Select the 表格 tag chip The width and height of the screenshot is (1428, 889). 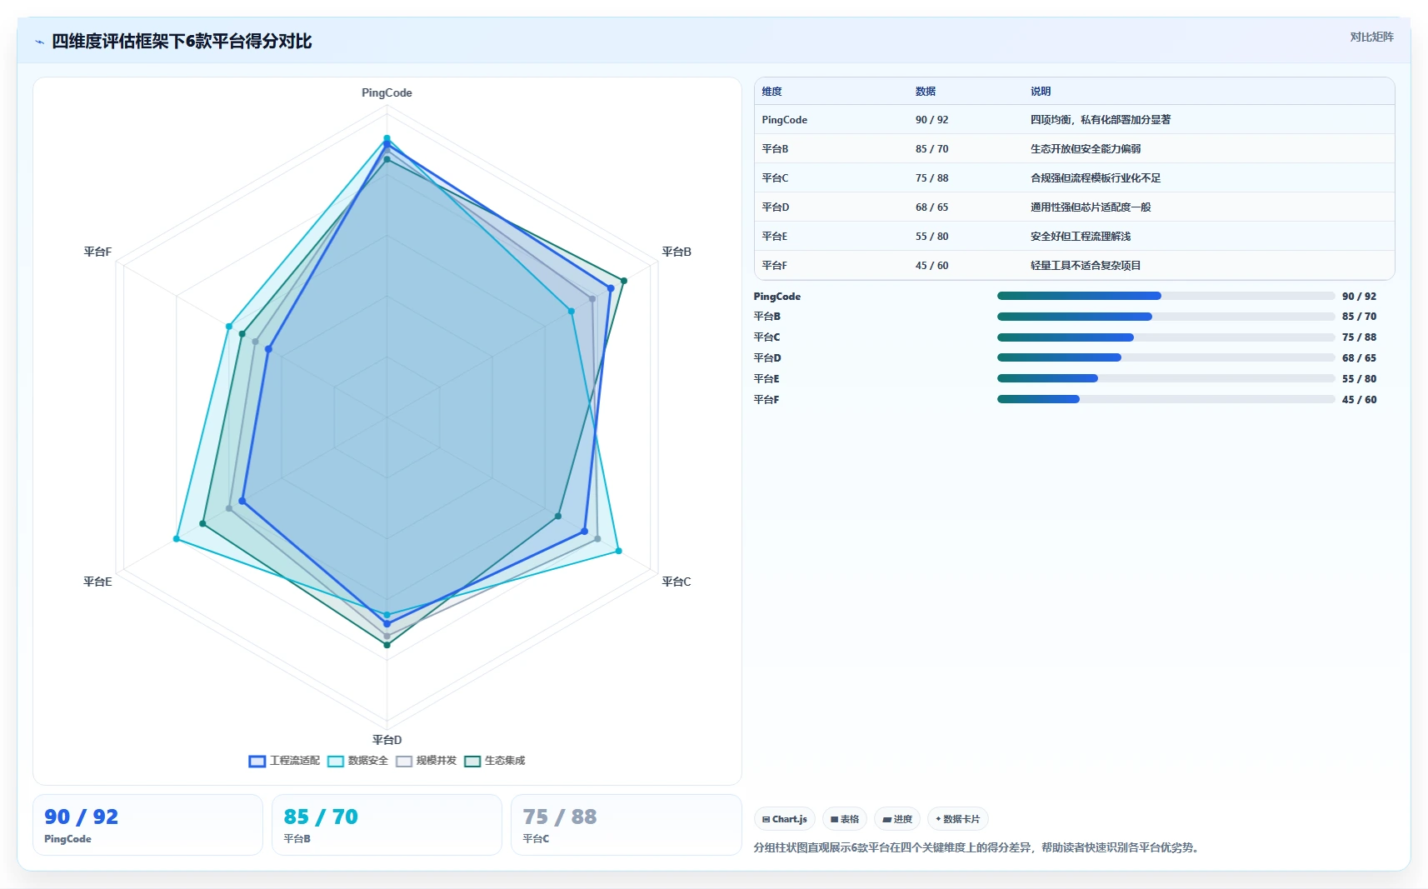[x=845, y=819]
